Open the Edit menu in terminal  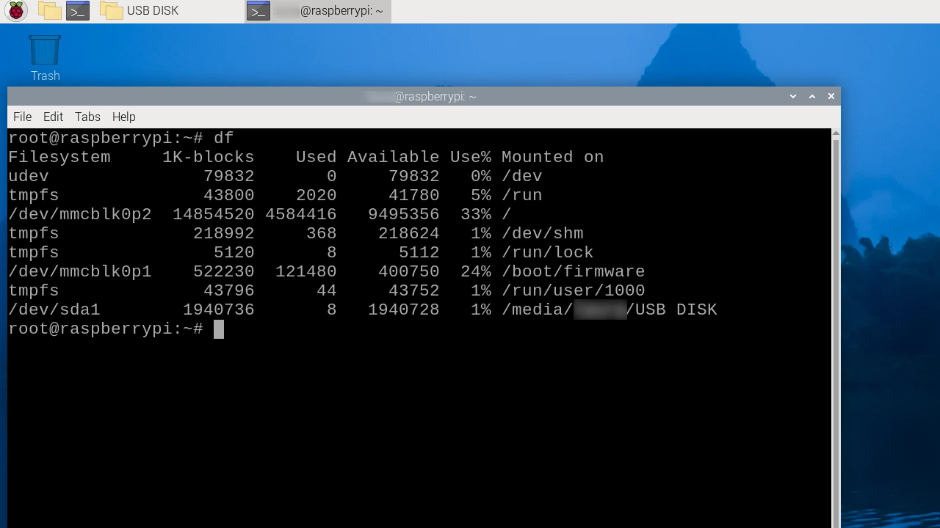(x=53, y=117)
